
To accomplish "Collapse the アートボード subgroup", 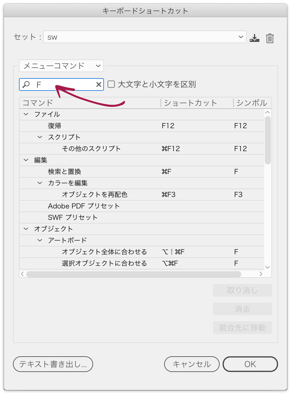I will (x=40, y=240).
